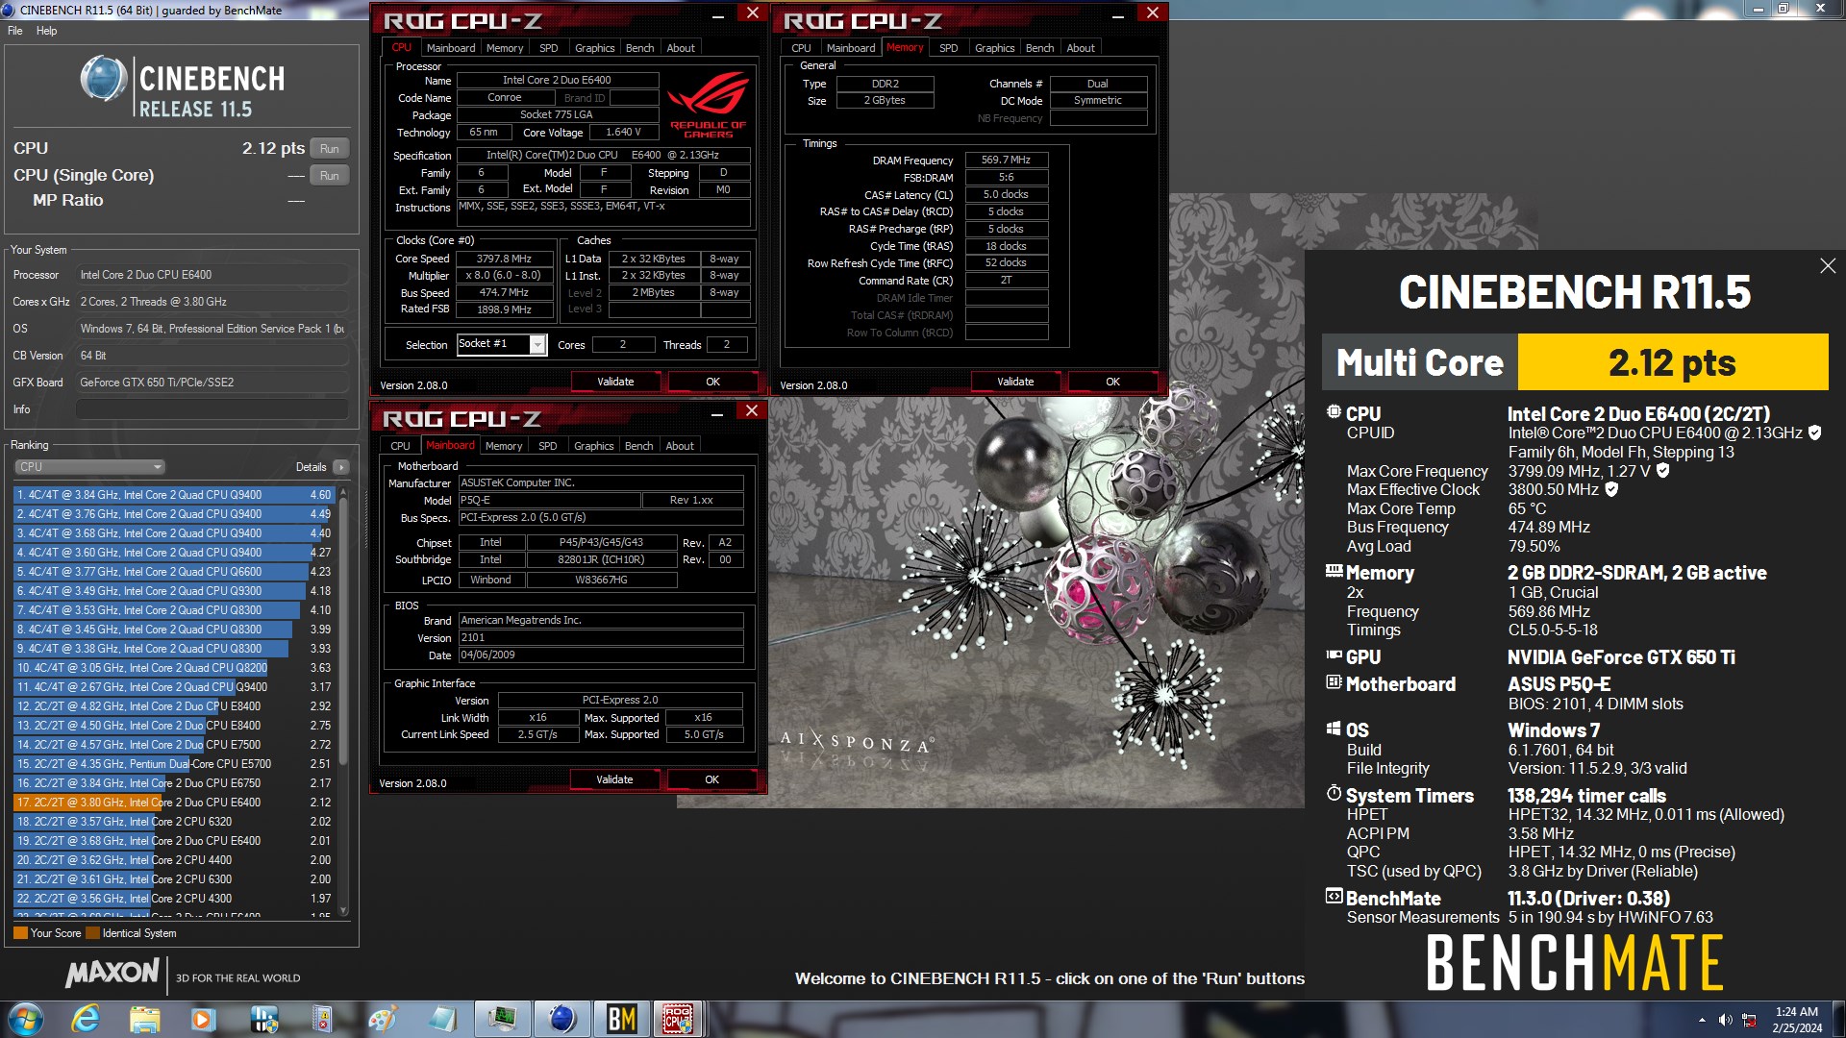
Task: Open the Socket #1 selection dropdown
Action: [x=501, y=344]
